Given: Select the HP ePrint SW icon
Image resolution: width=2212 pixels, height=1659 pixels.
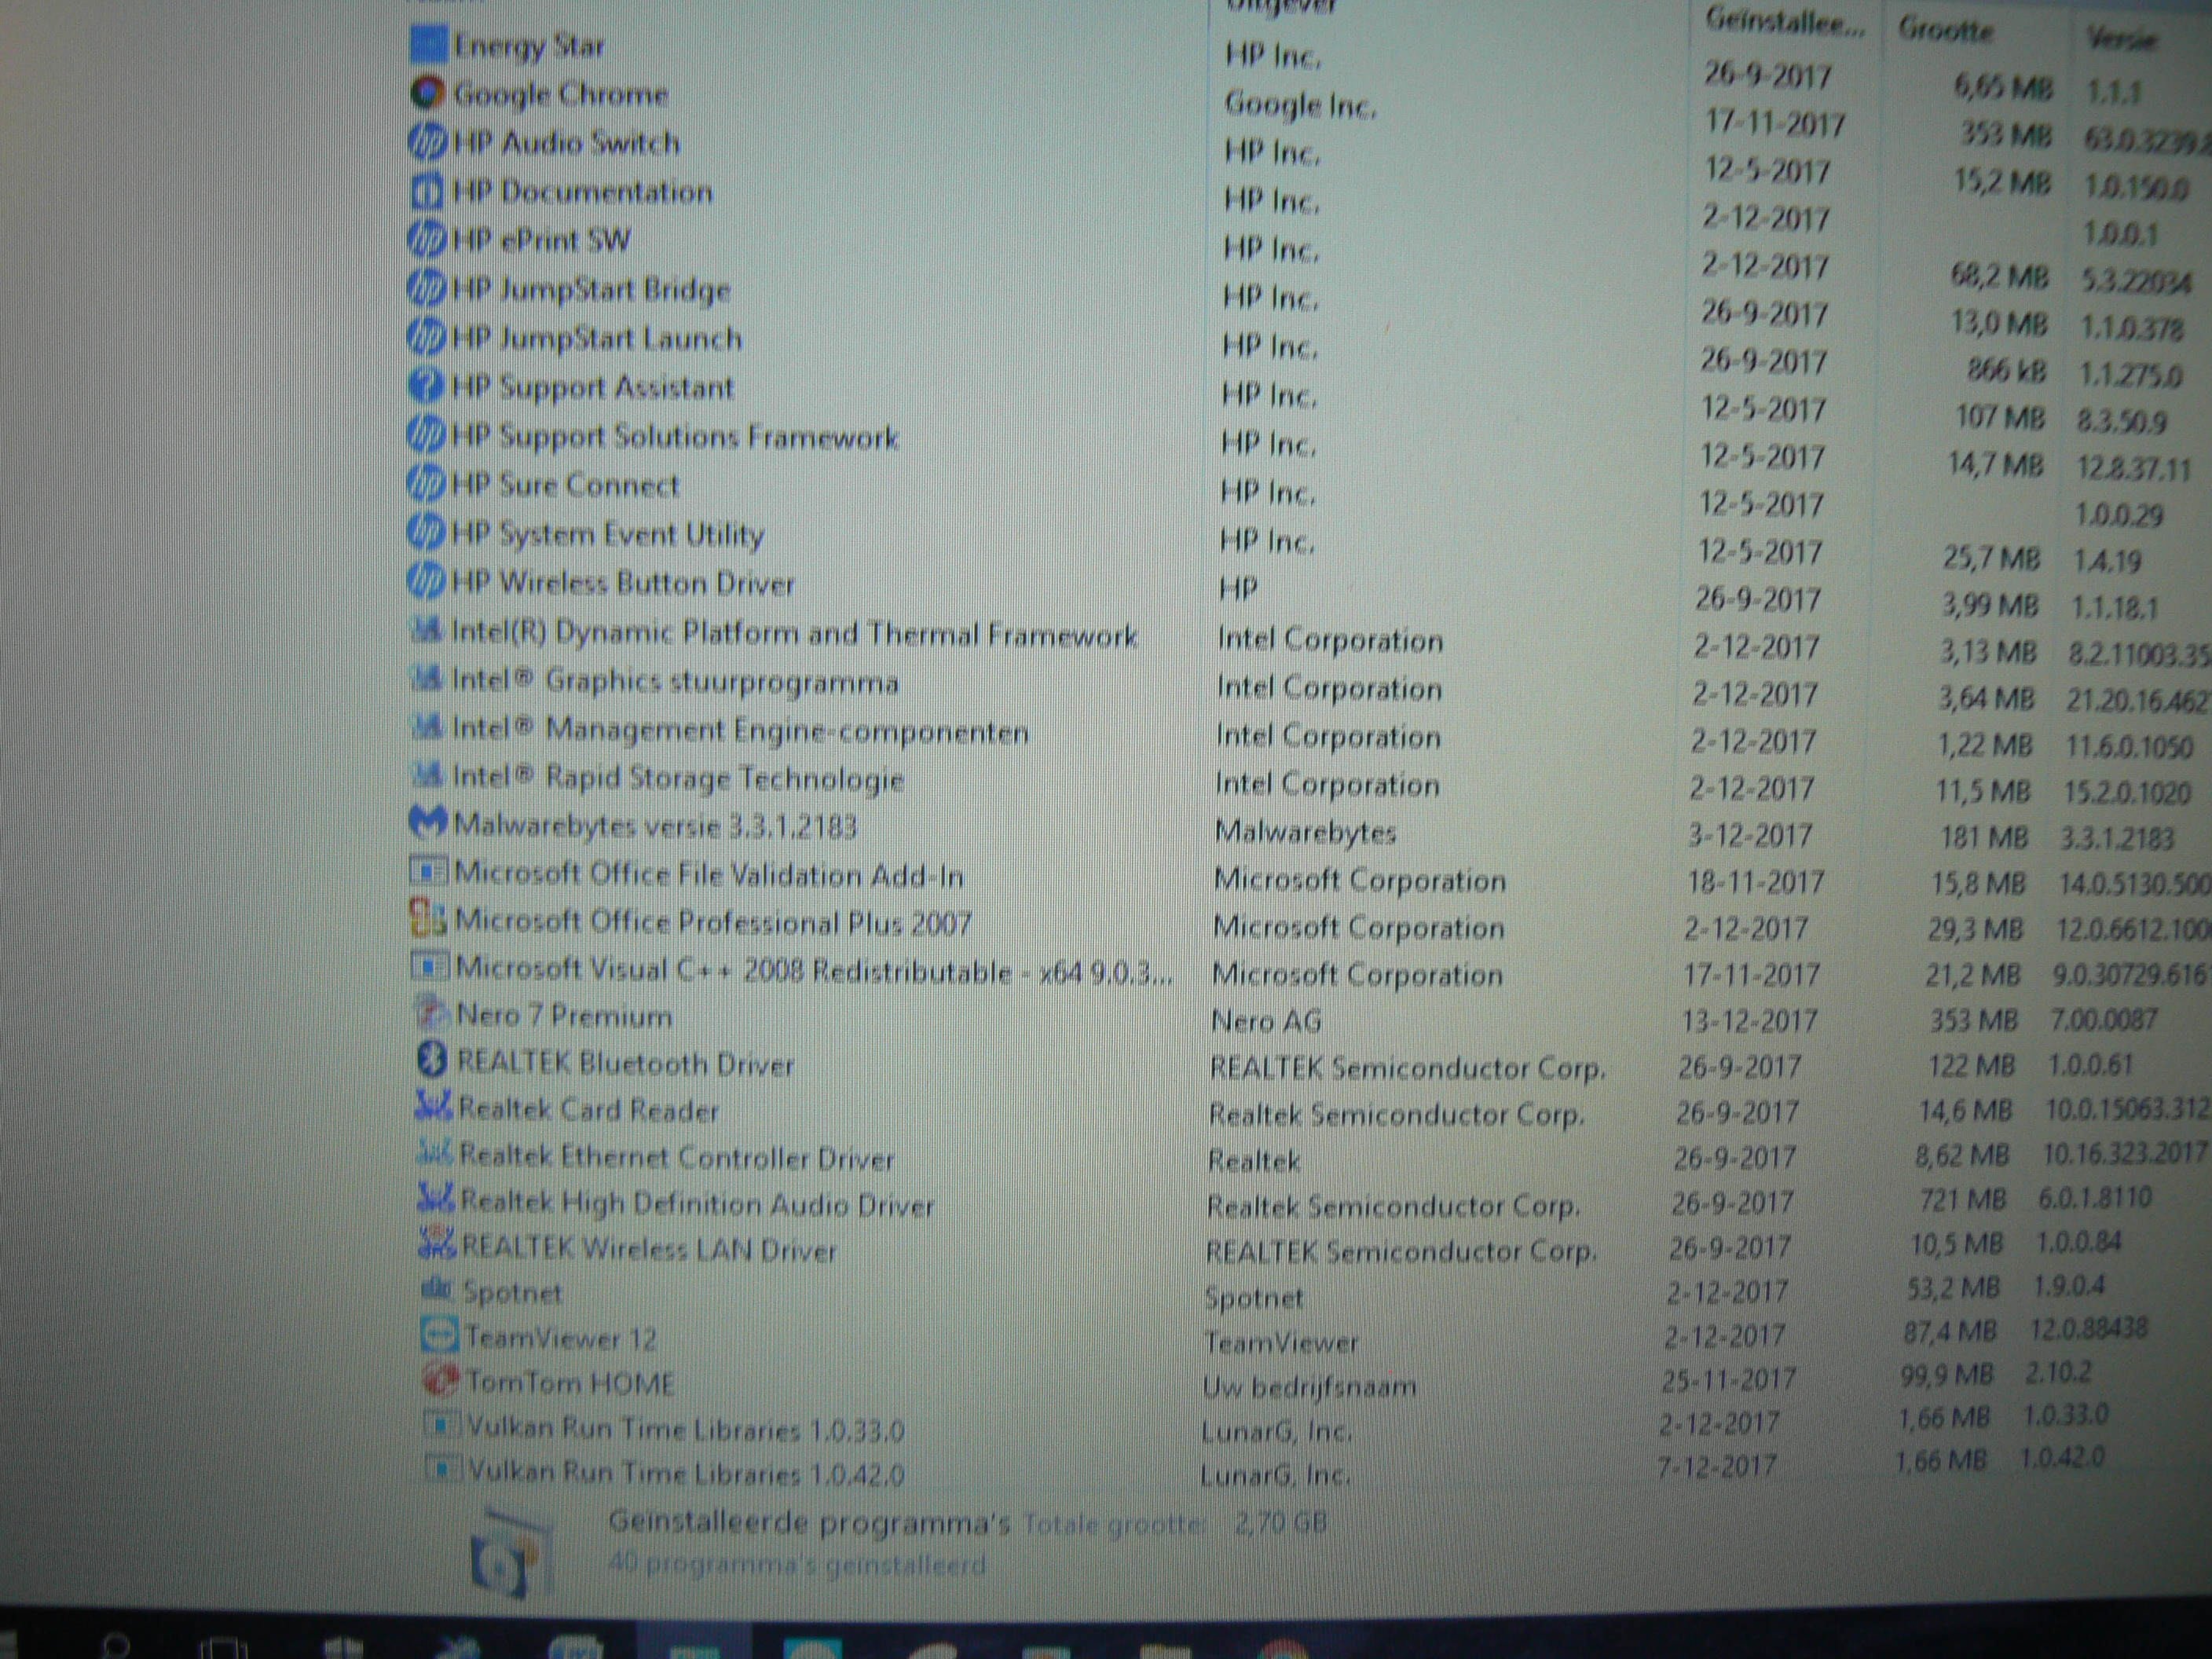Looking at the screenshot, I should (x=427, y=239).
